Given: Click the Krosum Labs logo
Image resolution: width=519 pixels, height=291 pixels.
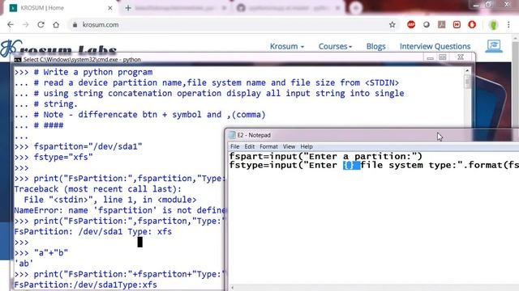Looking at the screenshot, I should coord(58,48).
